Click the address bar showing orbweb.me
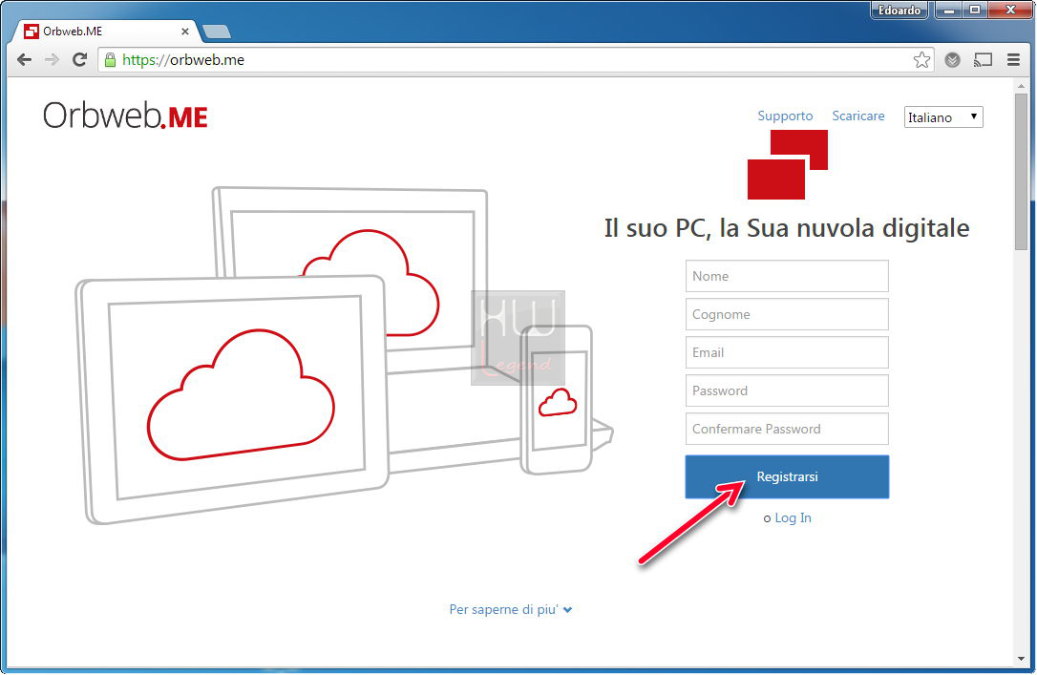 point(516,60)
